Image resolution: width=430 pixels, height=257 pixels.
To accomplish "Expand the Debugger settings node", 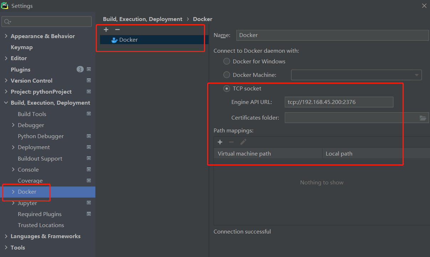I will 13,125.
